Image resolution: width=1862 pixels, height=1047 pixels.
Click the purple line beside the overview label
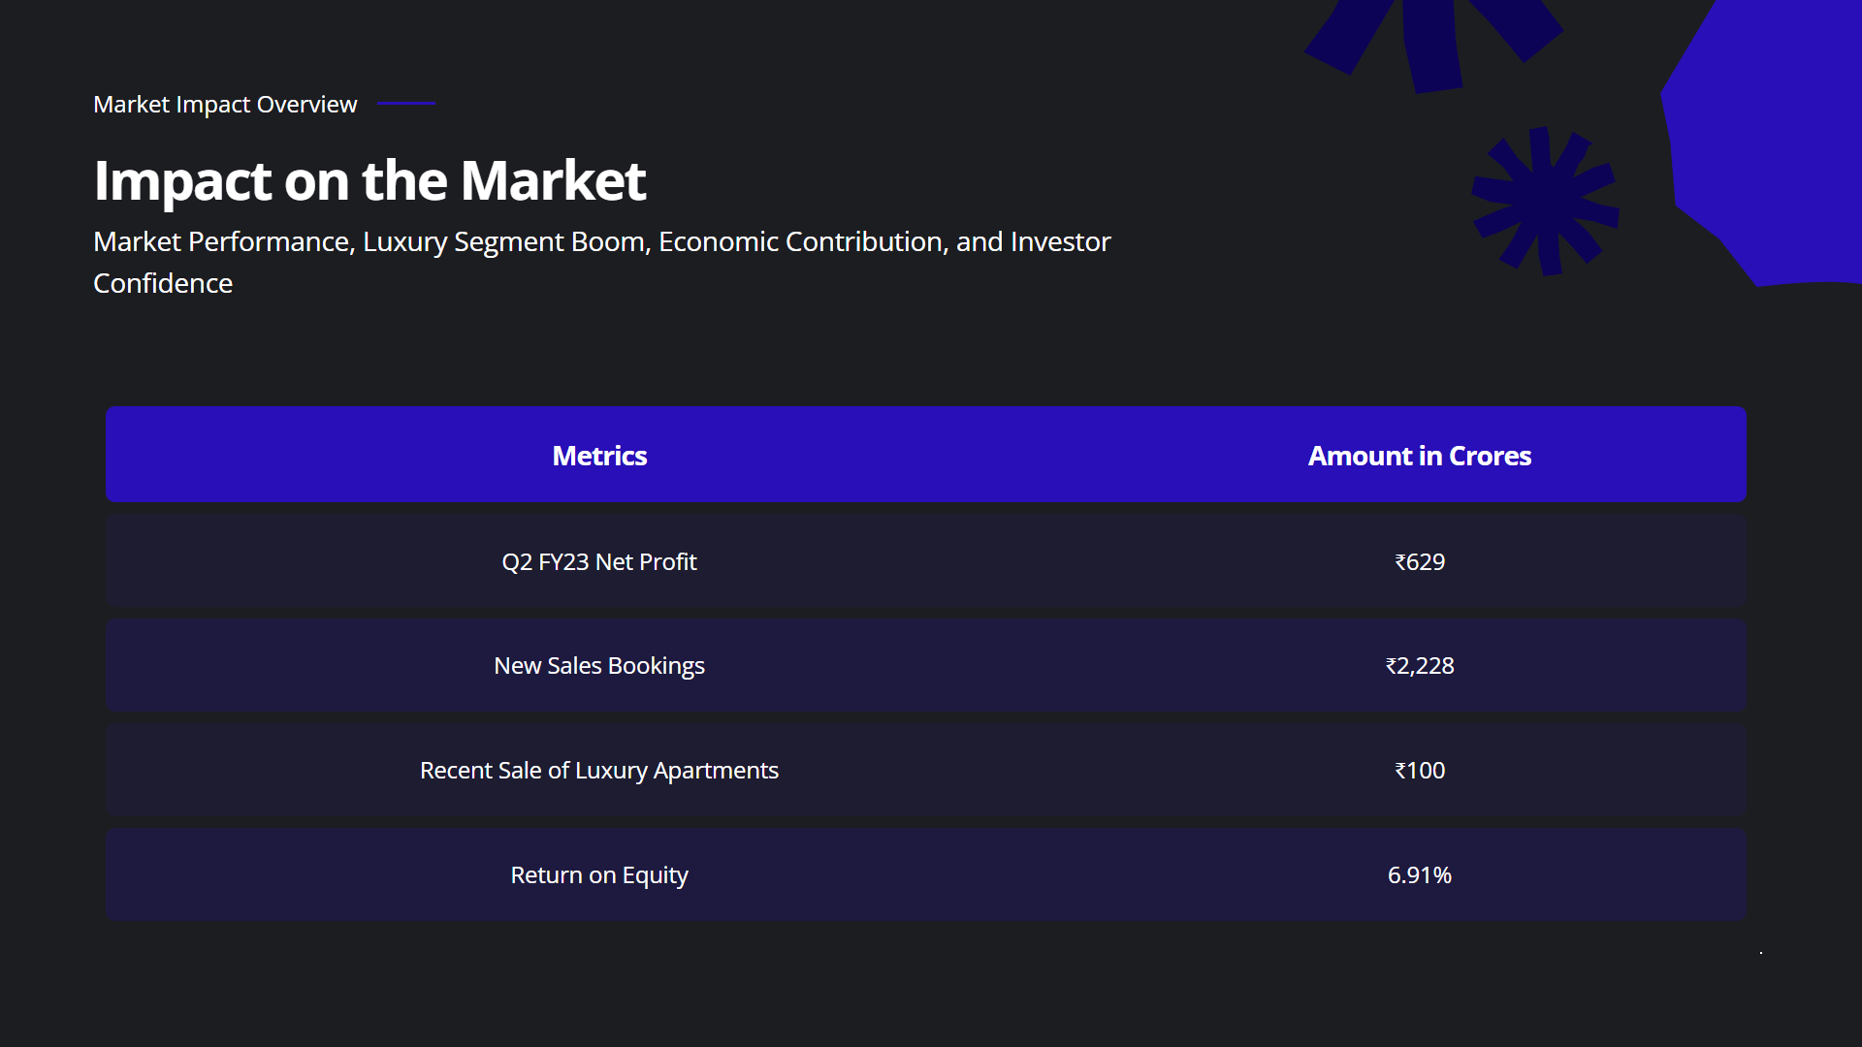click(x=406, y=103)
